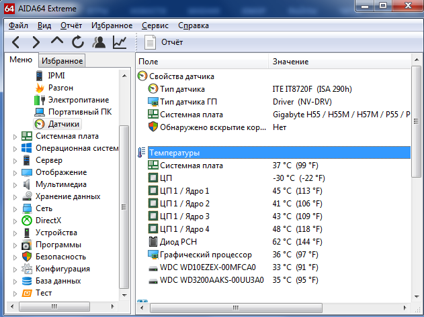Go up one level with the up arrow

click(x=57, y=41)
